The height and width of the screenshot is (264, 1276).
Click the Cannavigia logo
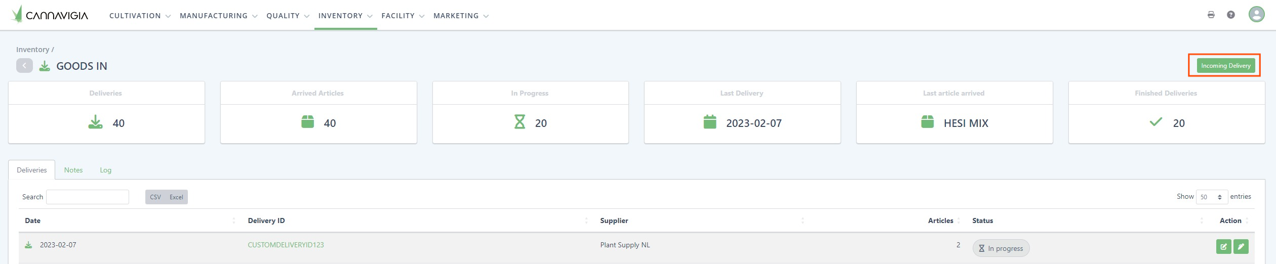click(50, 15)
